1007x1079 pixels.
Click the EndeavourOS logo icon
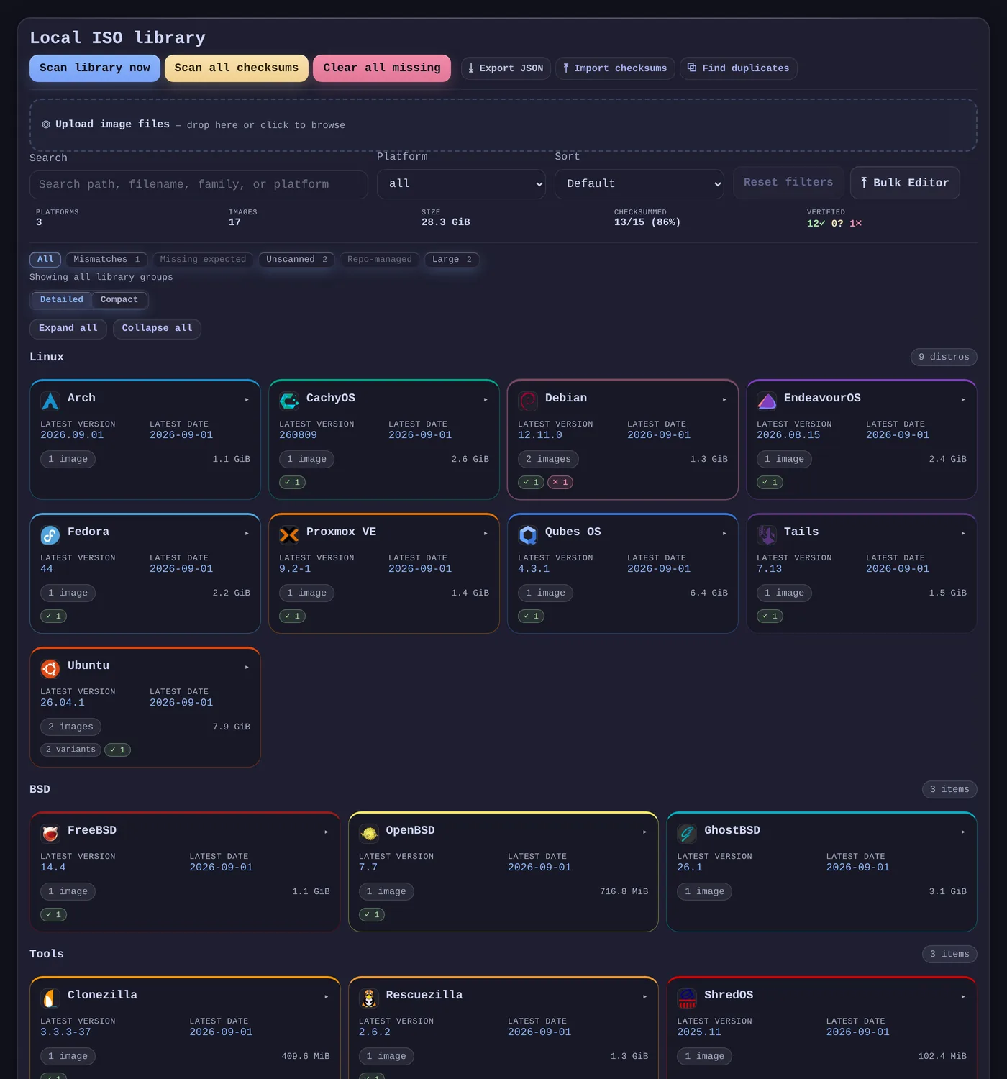[767, 401]
